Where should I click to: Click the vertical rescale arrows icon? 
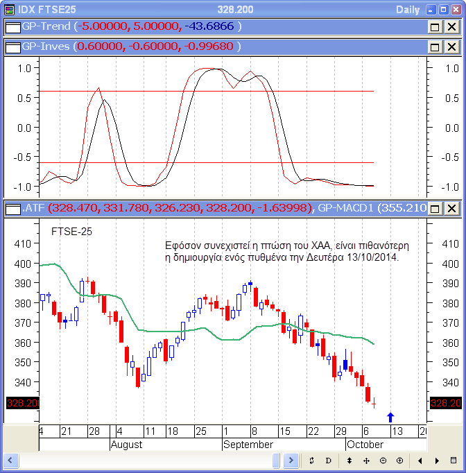pos(349,461)
